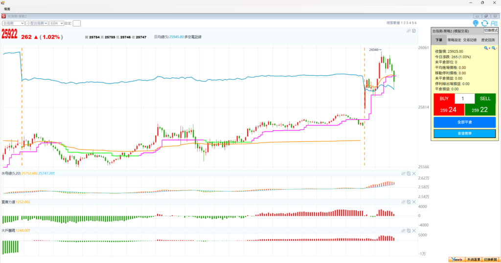Click the refresh sync arrows icon
Viewport: 501px width, 263px height.
[x=484, y=23]
